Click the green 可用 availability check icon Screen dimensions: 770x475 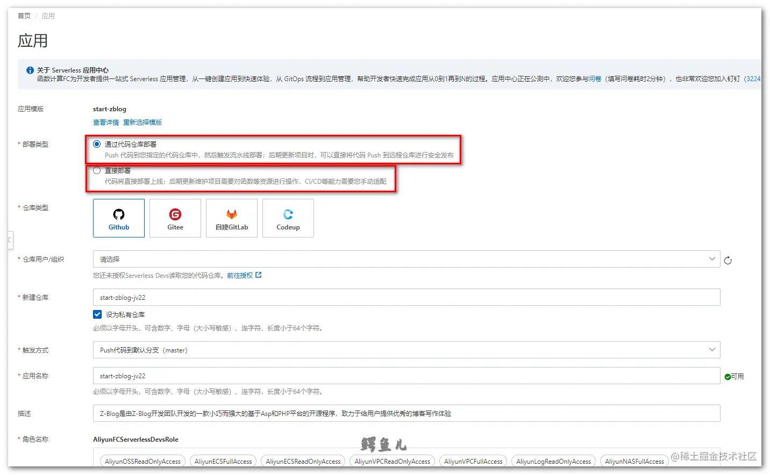pos(728,377)
